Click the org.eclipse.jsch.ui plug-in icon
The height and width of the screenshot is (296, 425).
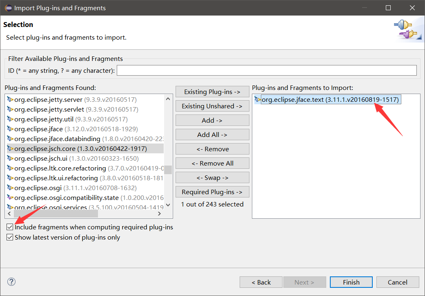[10, 158]
